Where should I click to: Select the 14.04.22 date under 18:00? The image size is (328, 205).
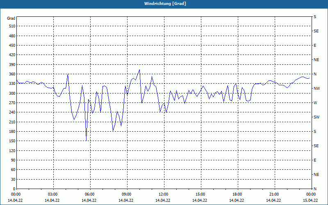click(237, 200)
